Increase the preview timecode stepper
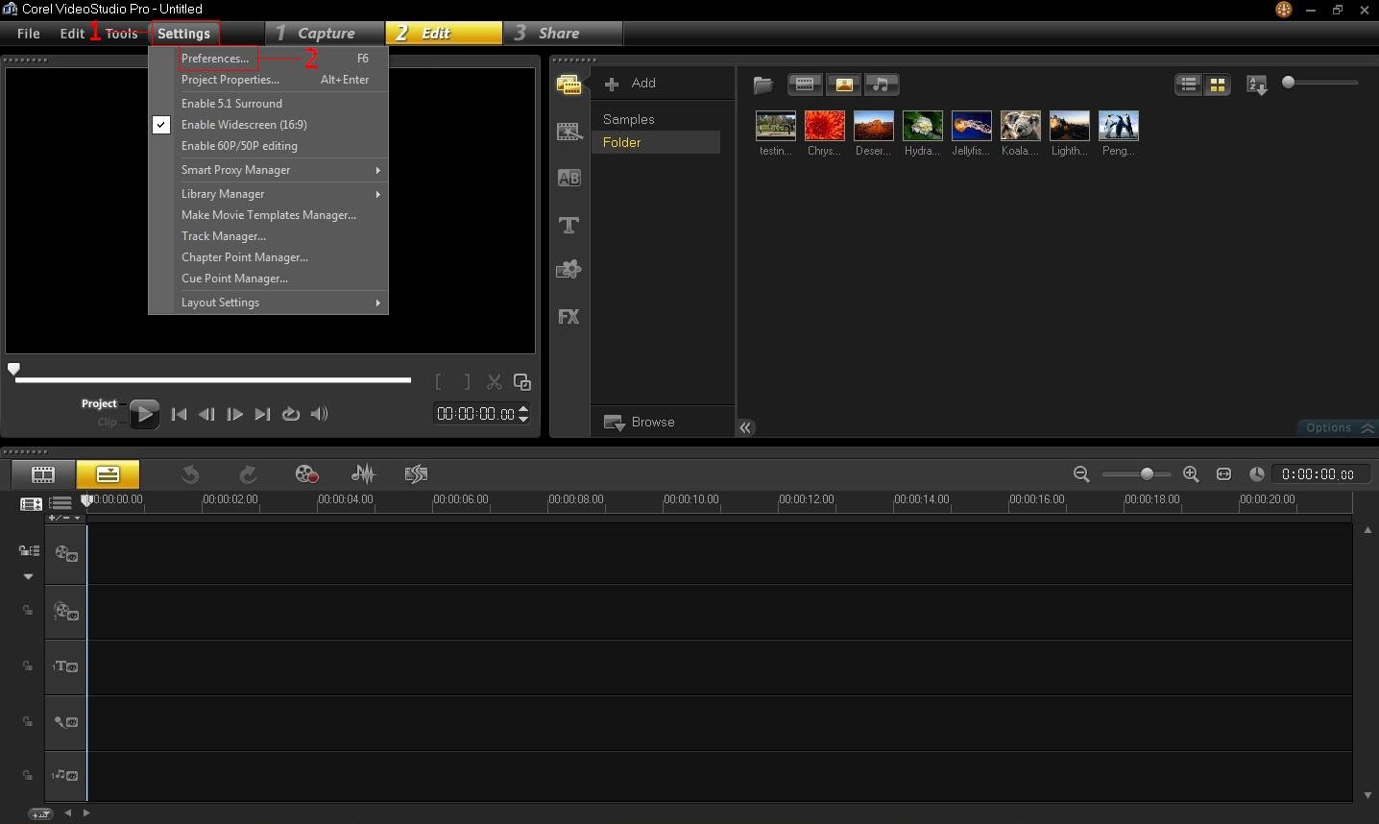The width and height of the screenshot is (1379, 824). 523,409
